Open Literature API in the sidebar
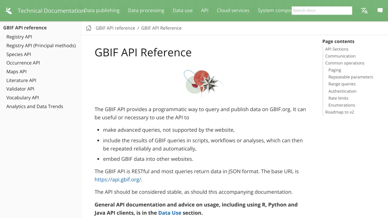The width and height of the screenshot is (388, 218). click(21, 80)
